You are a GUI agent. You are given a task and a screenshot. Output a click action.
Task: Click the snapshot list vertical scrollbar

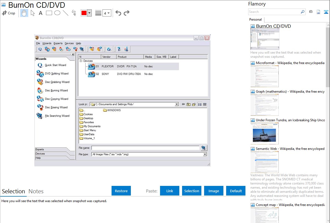pos(328,57)
